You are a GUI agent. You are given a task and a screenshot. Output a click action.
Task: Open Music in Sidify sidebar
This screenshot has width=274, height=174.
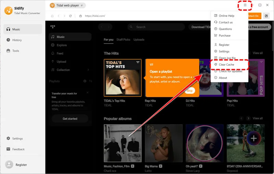point(23,29)
